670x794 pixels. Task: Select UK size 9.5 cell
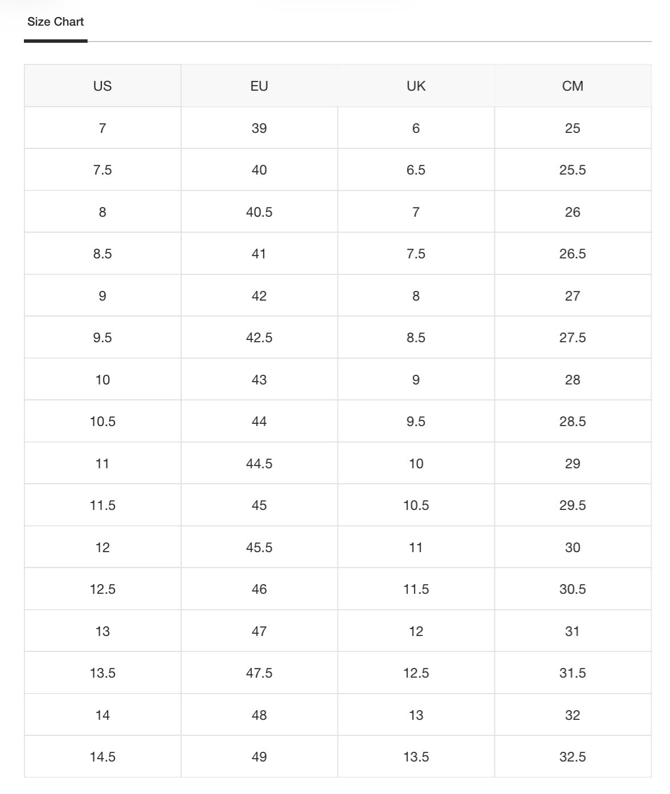click(416, 422)
